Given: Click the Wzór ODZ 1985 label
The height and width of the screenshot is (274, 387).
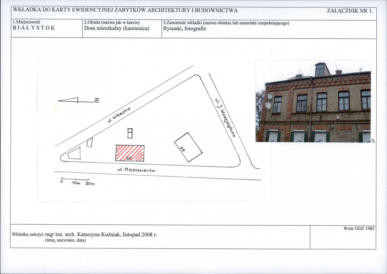Looking at the screenshot, I should pyautogui.click(x=359, y=228).
